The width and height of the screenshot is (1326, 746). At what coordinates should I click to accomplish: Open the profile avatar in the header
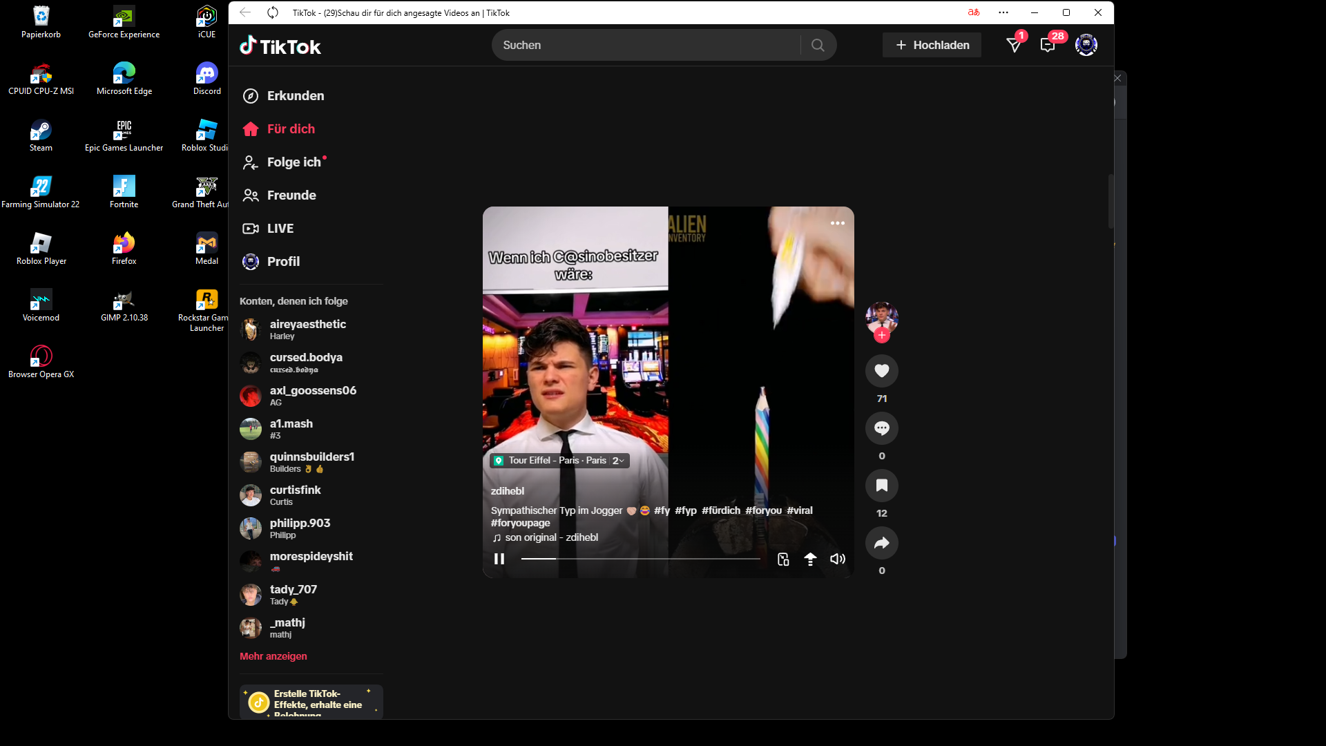pyautogui.click(x=1086, y=45)
